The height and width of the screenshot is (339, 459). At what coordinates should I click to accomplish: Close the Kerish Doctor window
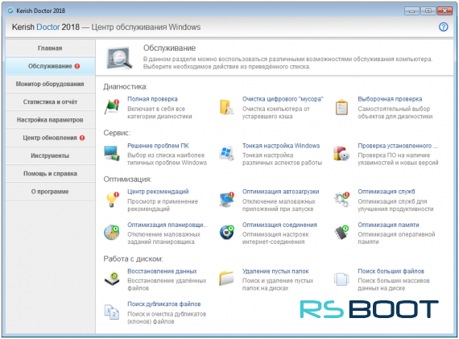pos(445,10)
